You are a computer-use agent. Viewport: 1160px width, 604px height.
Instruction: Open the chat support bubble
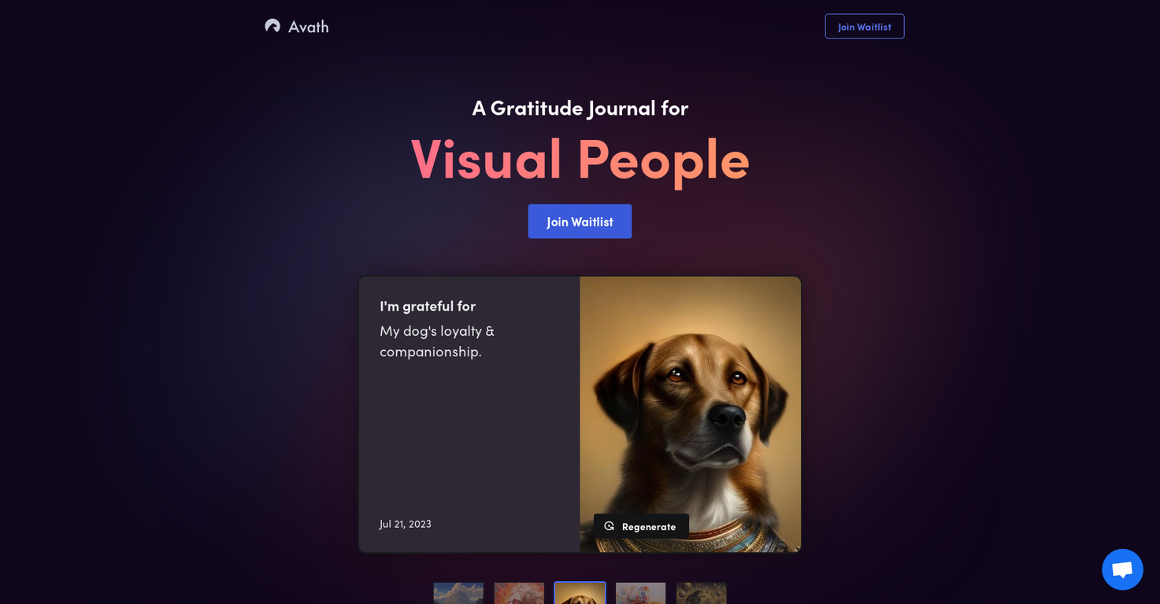coord(1122,569)
